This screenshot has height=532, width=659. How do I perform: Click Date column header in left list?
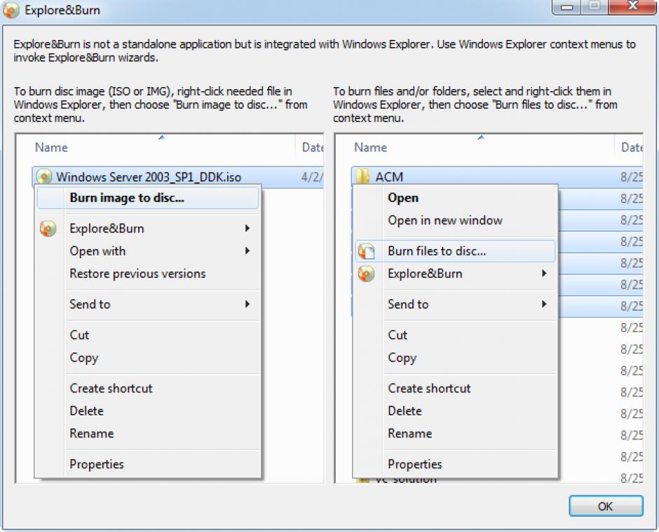click(x=310, y=147)
